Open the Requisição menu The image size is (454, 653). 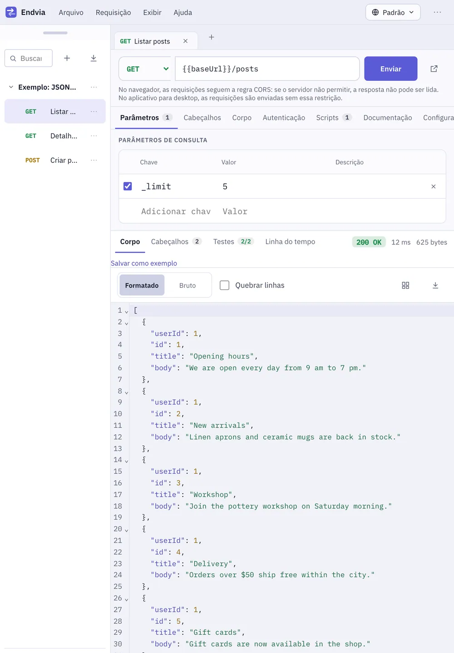click(113, 12)
